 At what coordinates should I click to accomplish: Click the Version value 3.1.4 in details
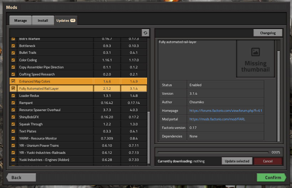pyautogui.click(x=193, y=93)
